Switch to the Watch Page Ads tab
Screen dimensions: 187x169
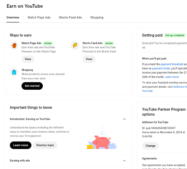coord(39,17)
